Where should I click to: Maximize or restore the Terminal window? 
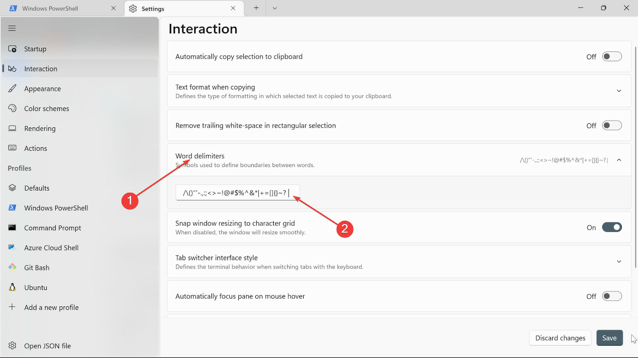[603, 8]
